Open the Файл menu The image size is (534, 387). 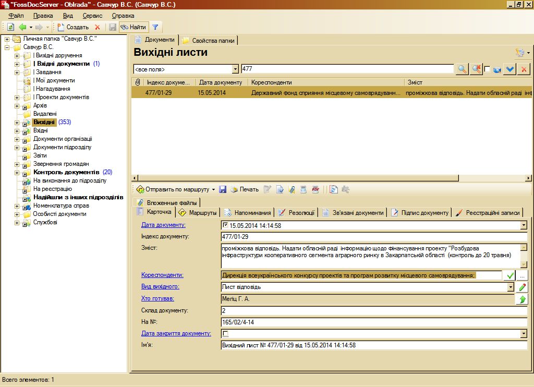tap(16, 16)
